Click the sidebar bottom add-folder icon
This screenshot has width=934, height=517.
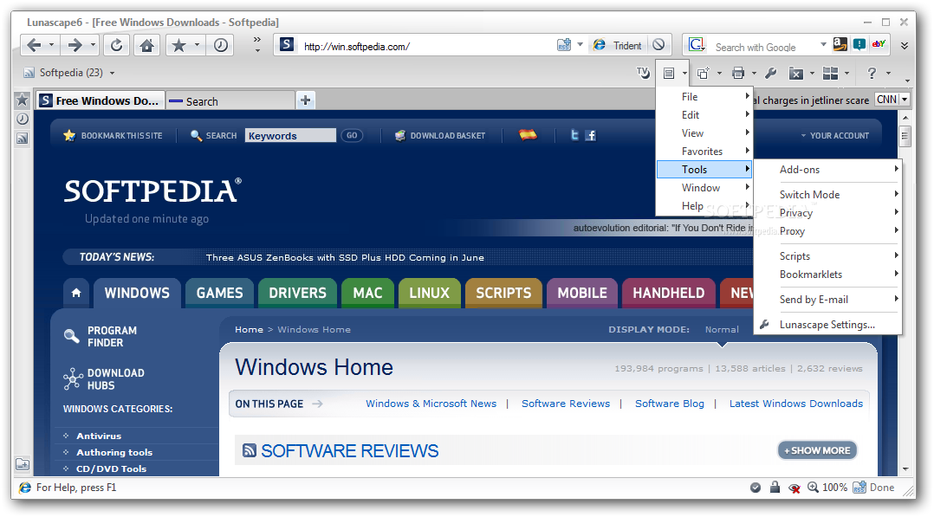click(22, 464)
